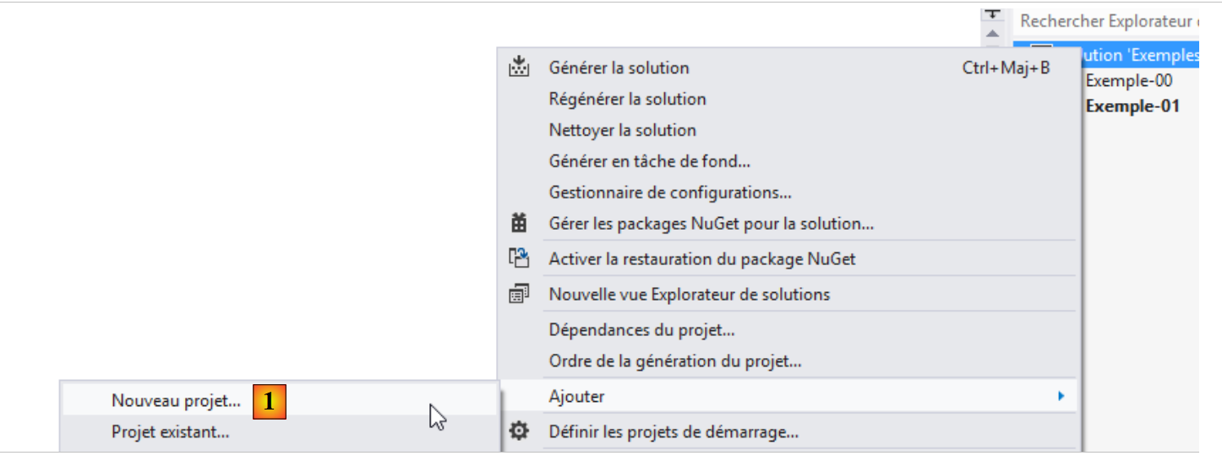
Task: Open Dépendances du projet...
Action: click(641, 329)
